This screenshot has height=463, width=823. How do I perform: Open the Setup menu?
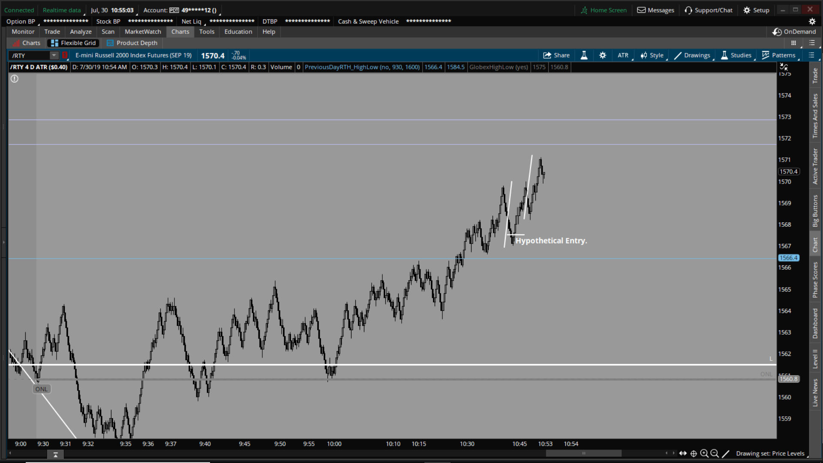757,10
